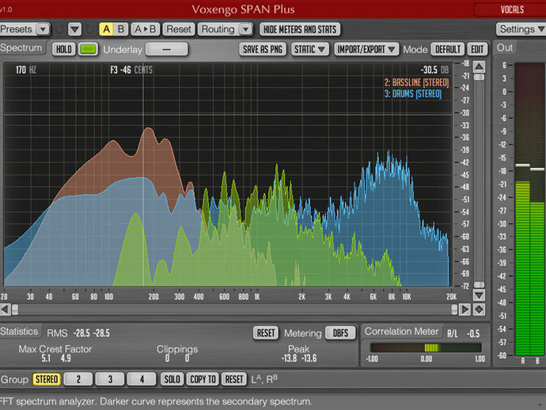Open the Presets dropdown arrow
Image resolution: width=546 pixels, height=410 pixels.
tap(43, 29)
